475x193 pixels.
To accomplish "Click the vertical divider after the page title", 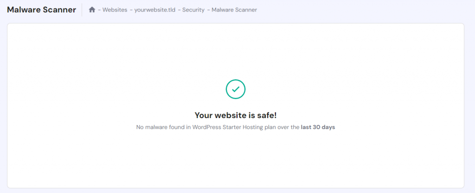I will 82,10.
